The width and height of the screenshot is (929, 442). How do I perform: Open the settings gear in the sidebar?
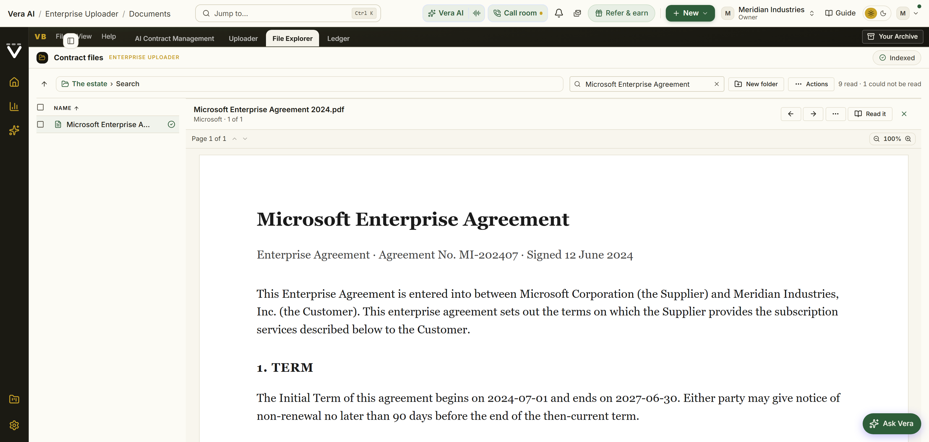point(14,425)
